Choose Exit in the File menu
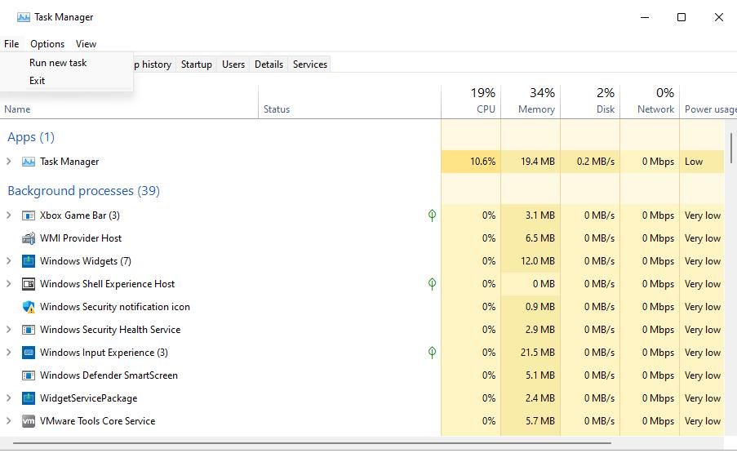Viewport: 737px width, 453px height. pyautogui.click(x=37, y=81)
